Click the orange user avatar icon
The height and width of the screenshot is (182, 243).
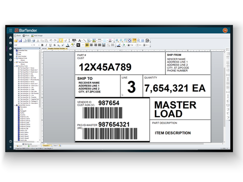225,30
